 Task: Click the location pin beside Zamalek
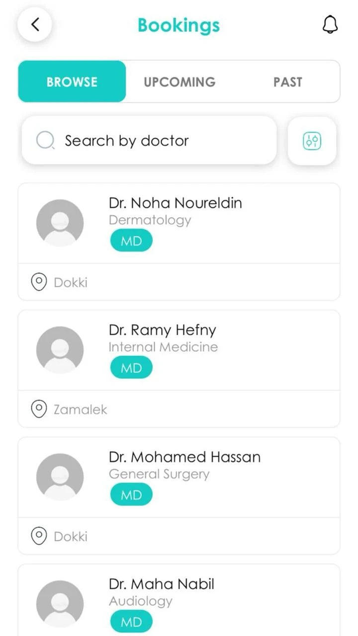[39, 409]
